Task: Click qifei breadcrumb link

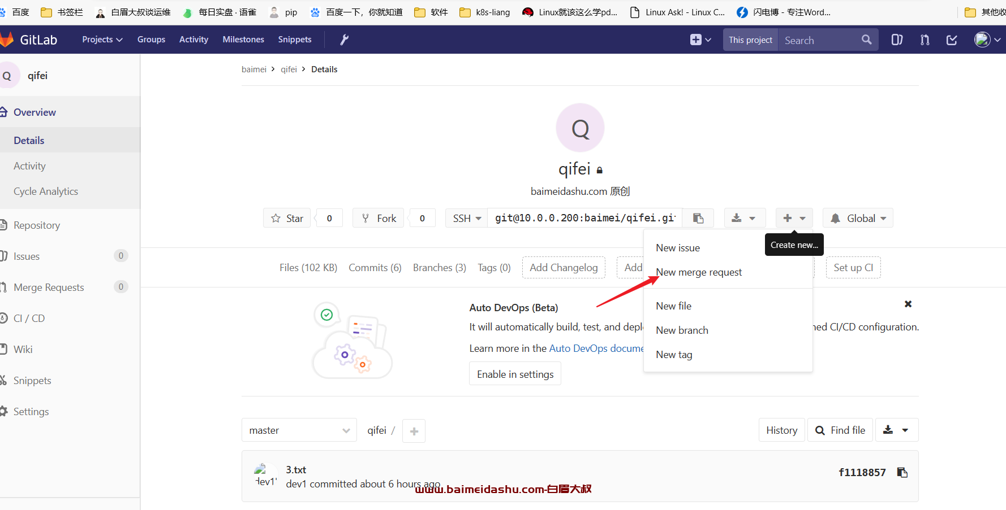Action: 289,69
